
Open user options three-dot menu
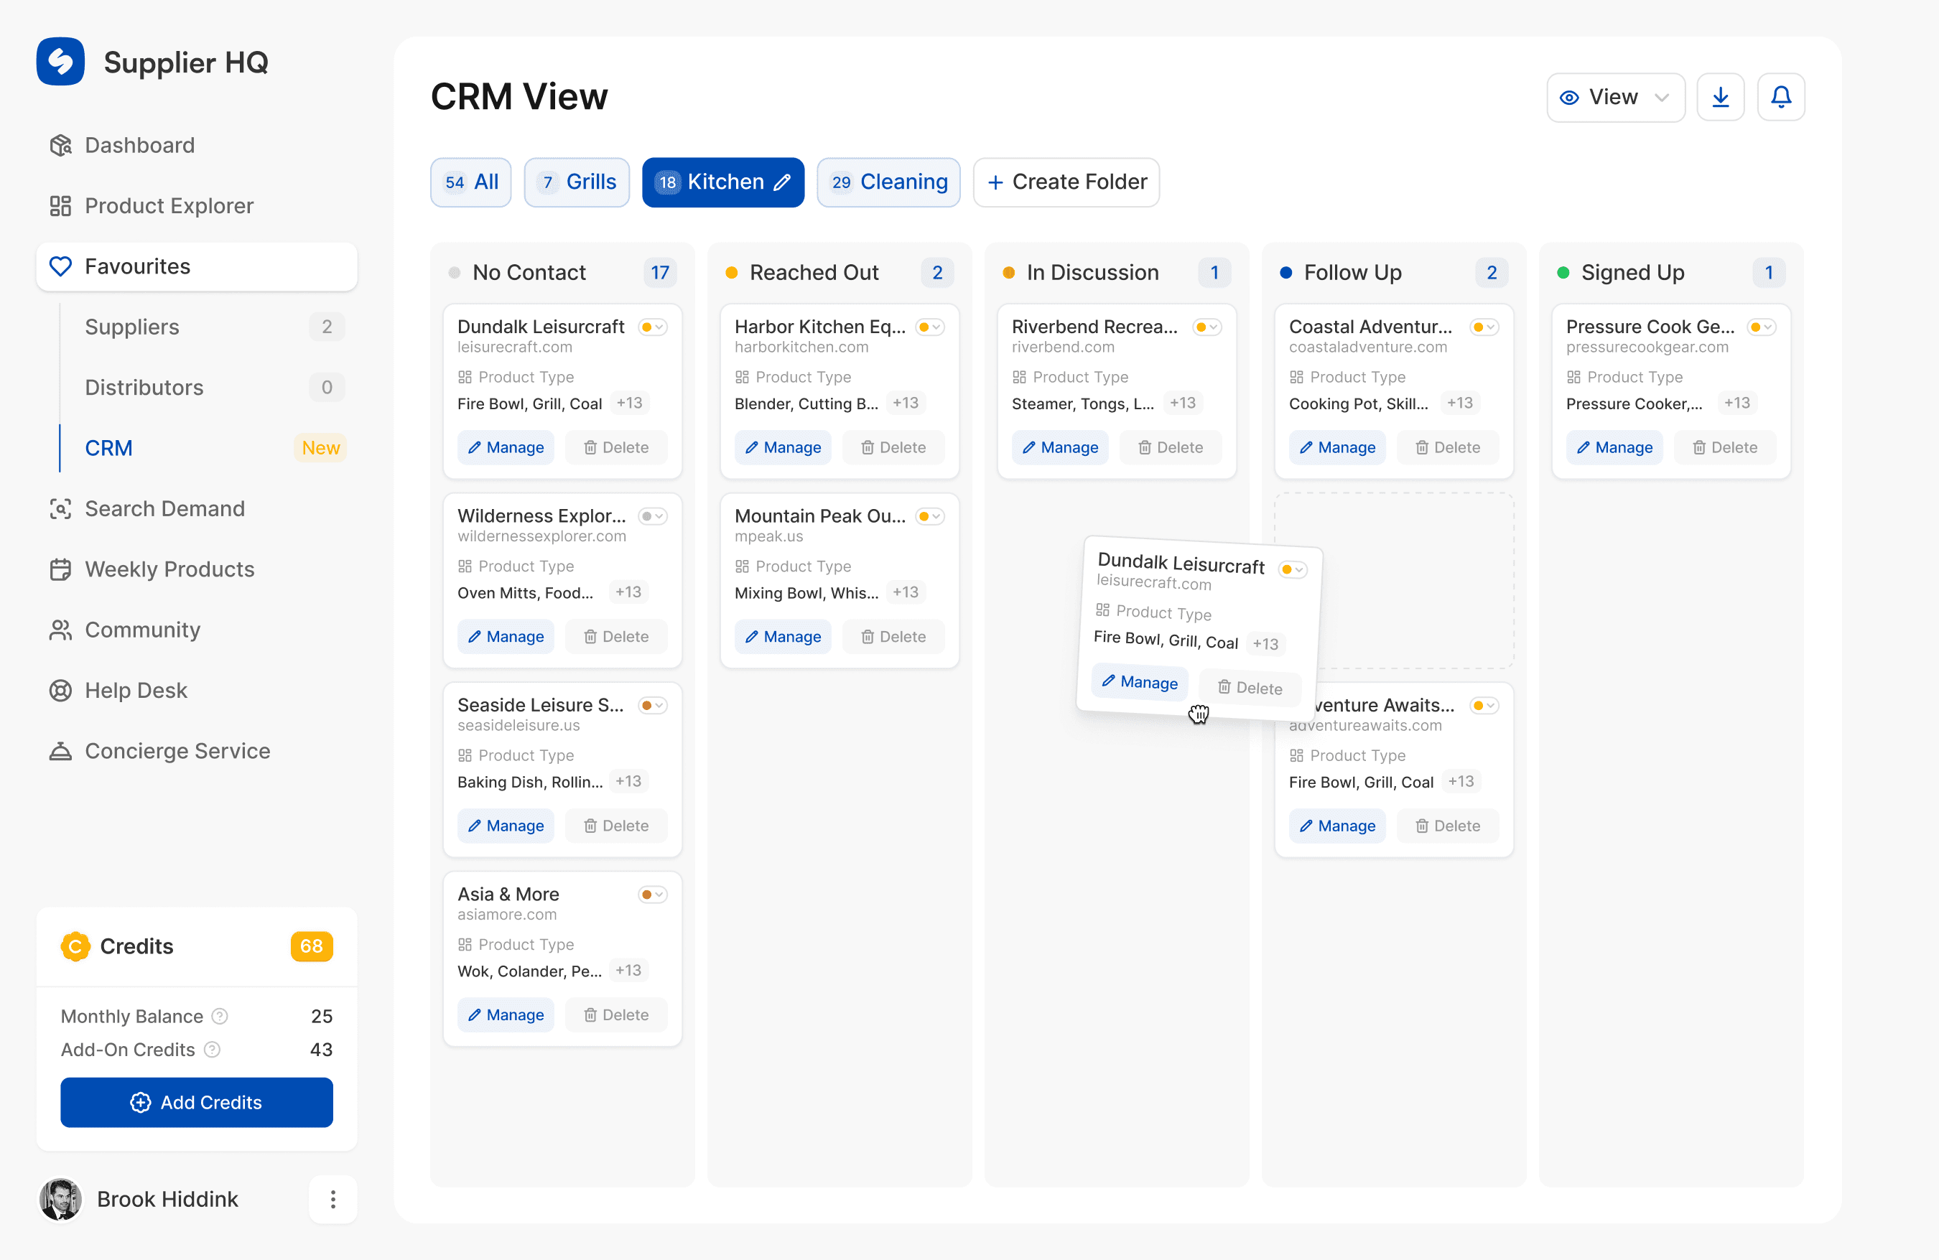coord(333,1199)
